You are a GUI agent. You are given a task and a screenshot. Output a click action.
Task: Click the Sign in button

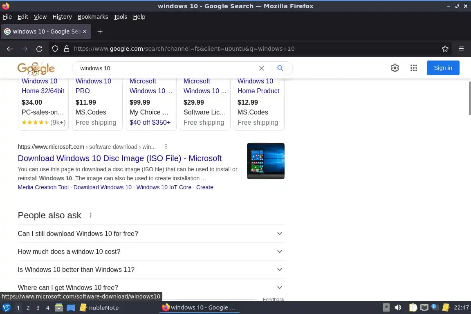(x=443, y=68)
